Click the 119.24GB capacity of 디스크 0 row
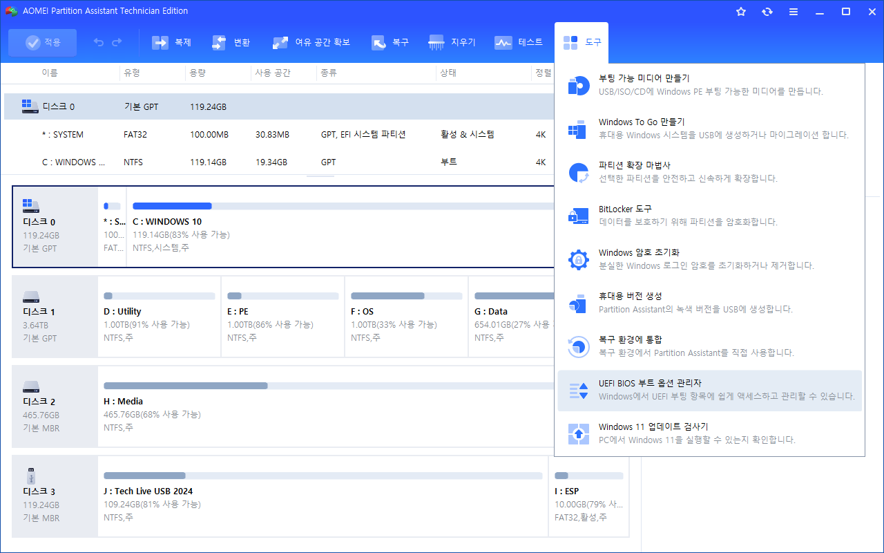The image size is (884, 553). coord(208,106)
